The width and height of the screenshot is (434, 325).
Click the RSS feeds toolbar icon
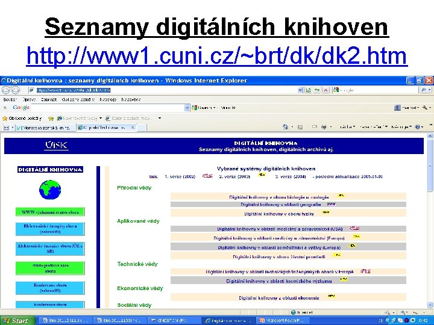(x=300, y=127)
